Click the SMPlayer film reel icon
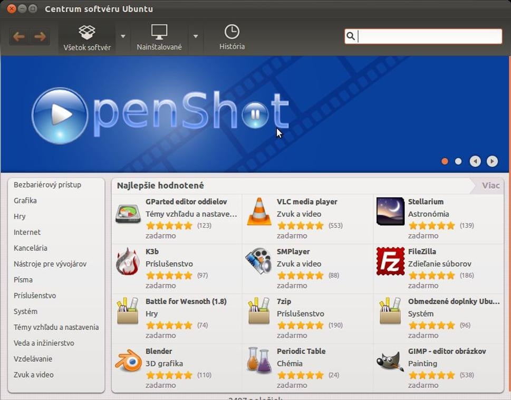 (259, 261)
